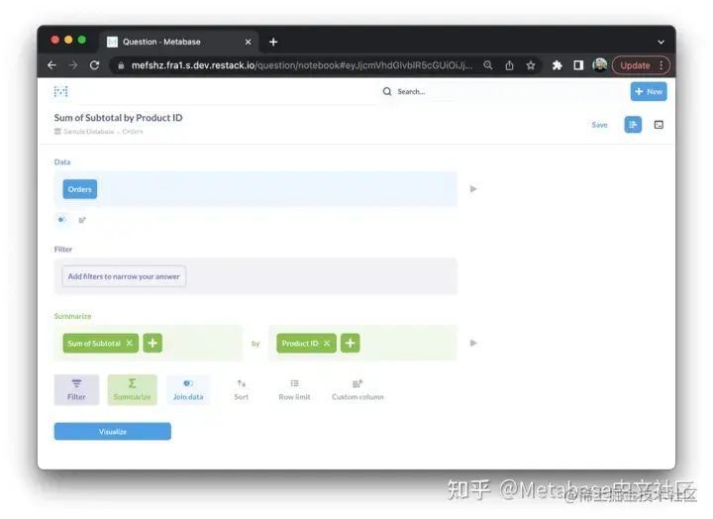Open the browser three-dot menu

tap(662, 65)
